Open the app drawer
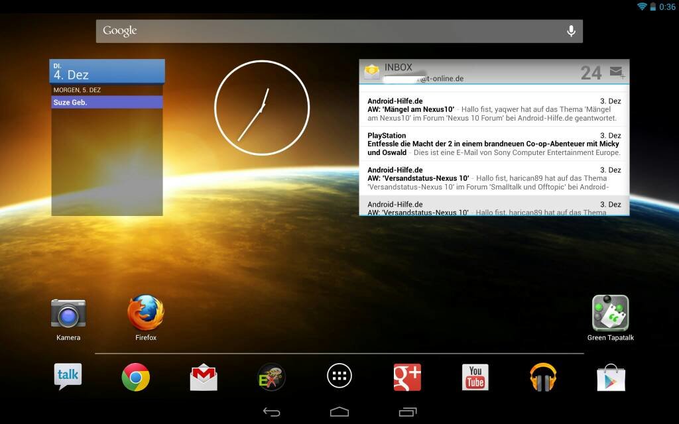 coord(339,376)
